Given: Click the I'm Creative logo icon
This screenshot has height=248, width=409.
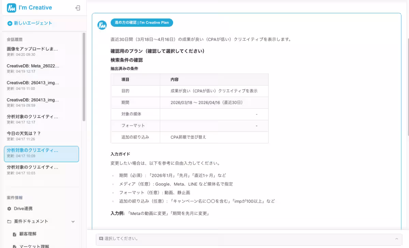Looking at the screenshot, I should click(x=11, y=7).
